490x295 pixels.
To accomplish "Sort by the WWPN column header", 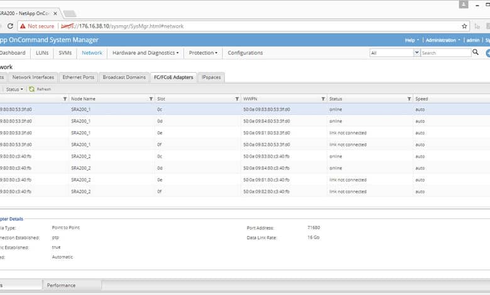I will click(250, 99).
